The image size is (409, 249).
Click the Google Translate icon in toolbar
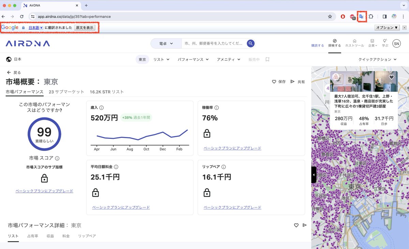click(x=361, y=16)
